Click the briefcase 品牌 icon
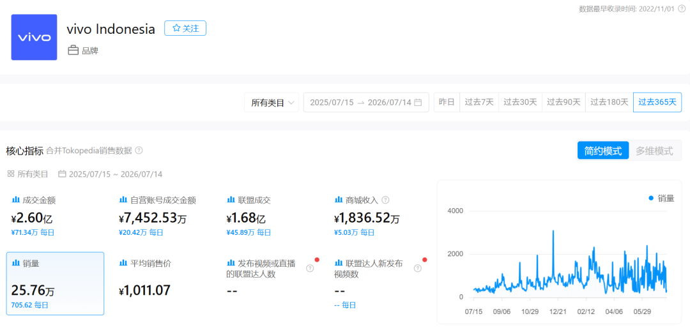This screenshot has width=690, height=330. coord(73,50)
